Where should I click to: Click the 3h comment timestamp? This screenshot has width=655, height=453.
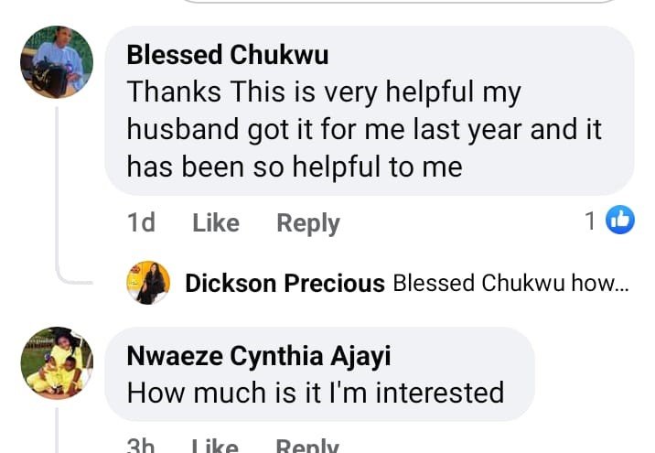141,446
